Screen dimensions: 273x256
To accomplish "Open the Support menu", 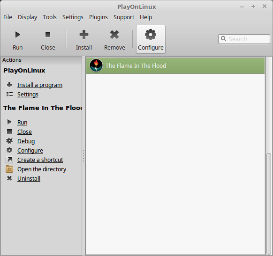I will coord(124,17).
